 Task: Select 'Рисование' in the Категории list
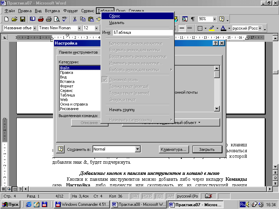[x=80, y=109]
